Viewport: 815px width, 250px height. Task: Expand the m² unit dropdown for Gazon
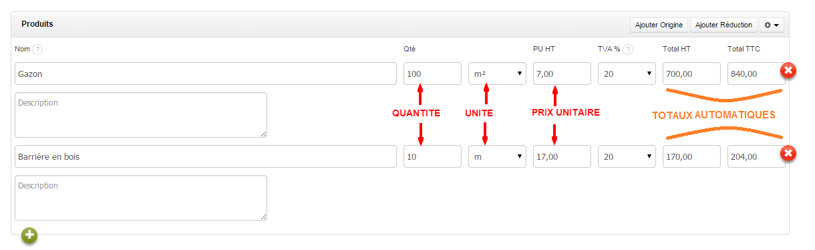click(x=497, y=74)
